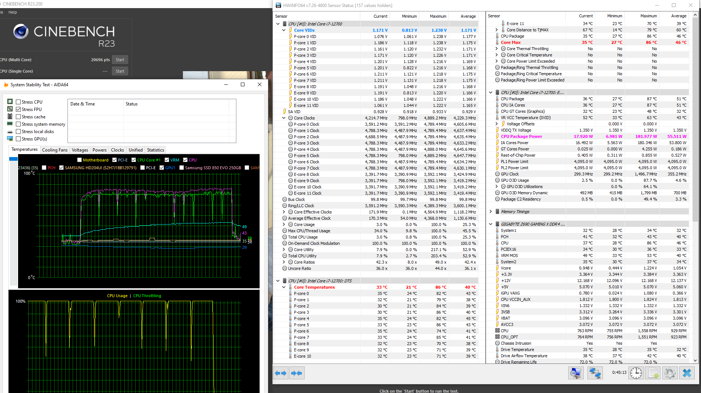
Task: Click the collapse columns arrows icon in HWiNFO
Action: coord(296,373)
